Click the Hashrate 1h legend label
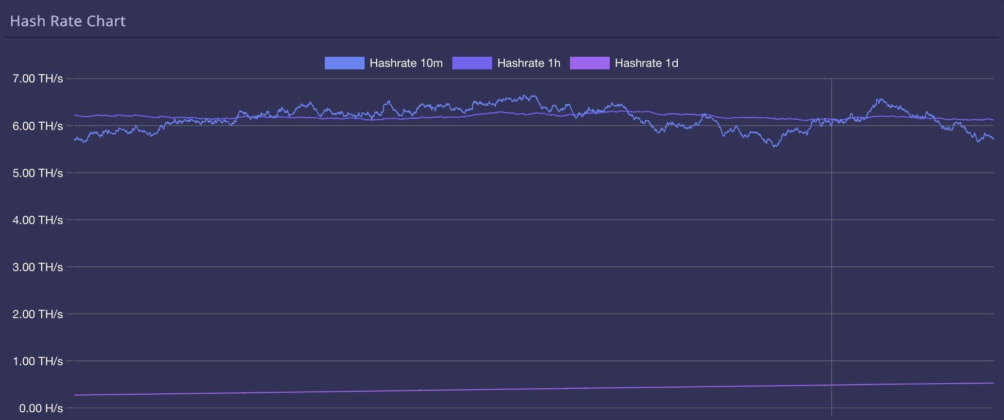Viewport: 1004px width, 420px height. tap(529, 63)
